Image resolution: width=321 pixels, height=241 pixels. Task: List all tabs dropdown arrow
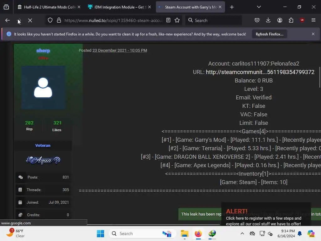click(x=259, y=7)
